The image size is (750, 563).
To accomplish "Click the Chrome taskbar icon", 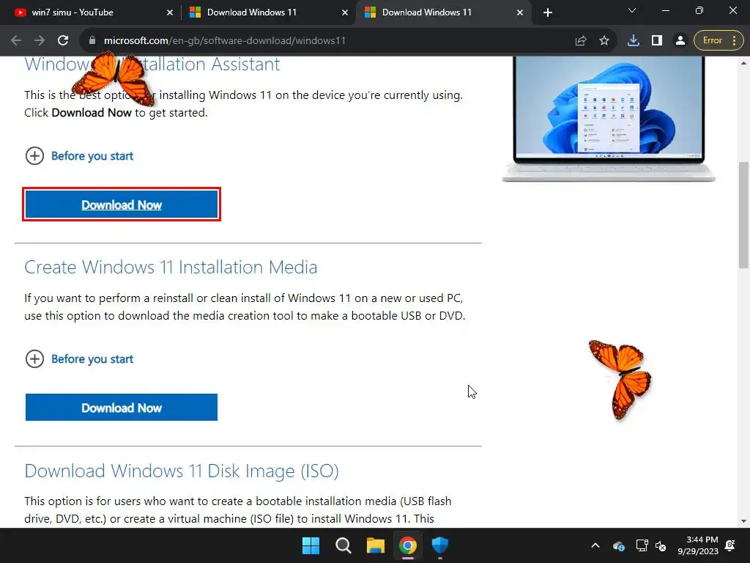I will 408,545.
